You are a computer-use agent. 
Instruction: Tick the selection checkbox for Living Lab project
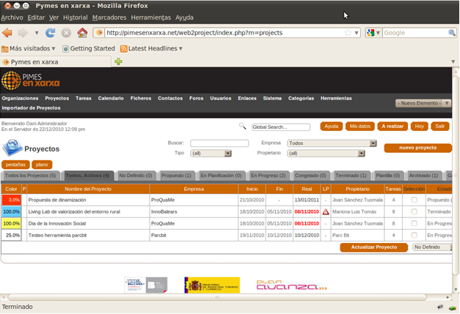(415, 212)
